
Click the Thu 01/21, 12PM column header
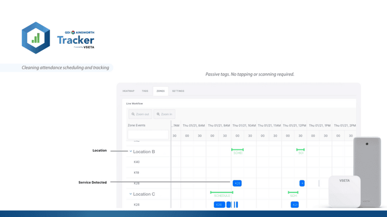295,125
